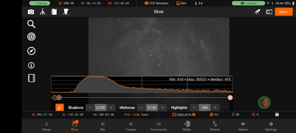Save image with the floppy disk icon
This screenshot has height=133, width=296.
277,114
